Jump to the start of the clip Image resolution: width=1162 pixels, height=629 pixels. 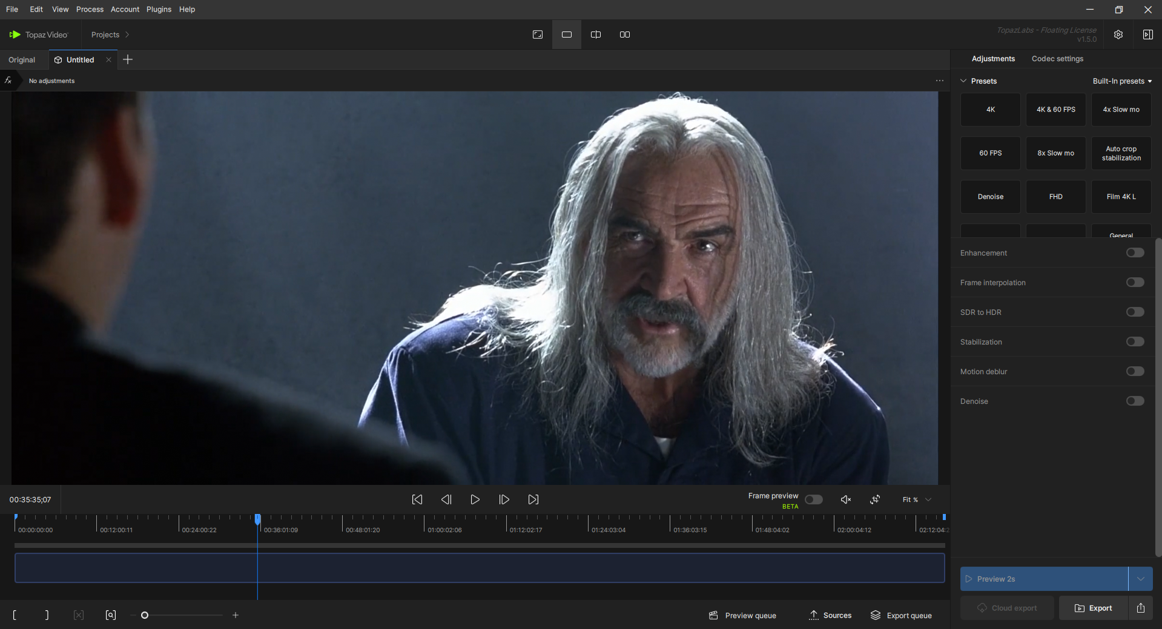coord(417,499)
